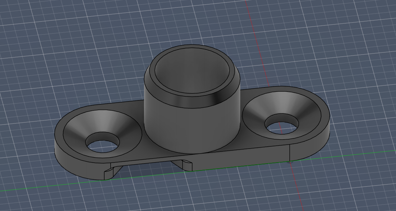Pick the left through-hole inner wall
396x211 pixels.
(102, 137)
